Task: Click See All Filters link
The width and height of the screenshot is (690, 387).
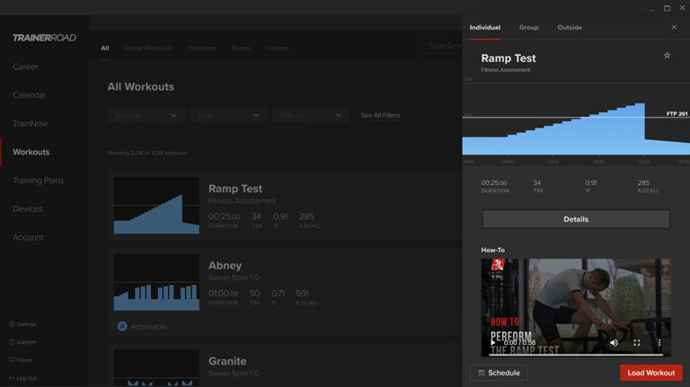Action: [380, 115]
